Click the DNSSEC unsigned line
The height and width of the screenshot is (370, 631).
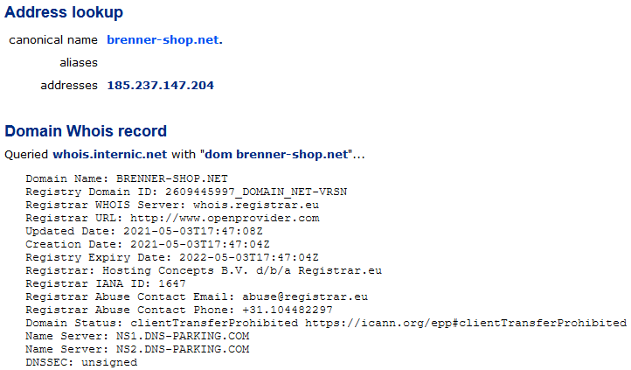tap(81, 362)
